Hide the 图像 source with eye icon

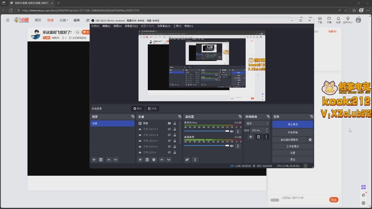pos(169,123)
